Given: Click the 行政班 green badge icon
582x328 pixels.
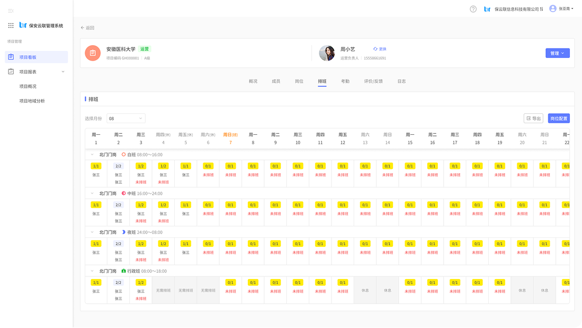Looking at the screenshot, I should pos(124,271).
